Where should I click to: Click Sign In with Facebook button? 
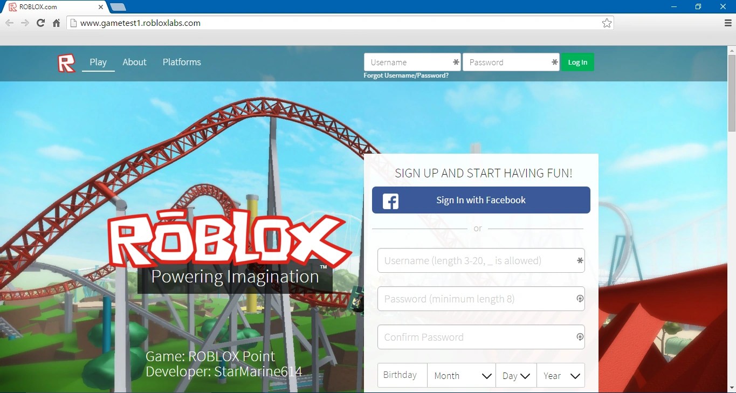click(481, 200)
